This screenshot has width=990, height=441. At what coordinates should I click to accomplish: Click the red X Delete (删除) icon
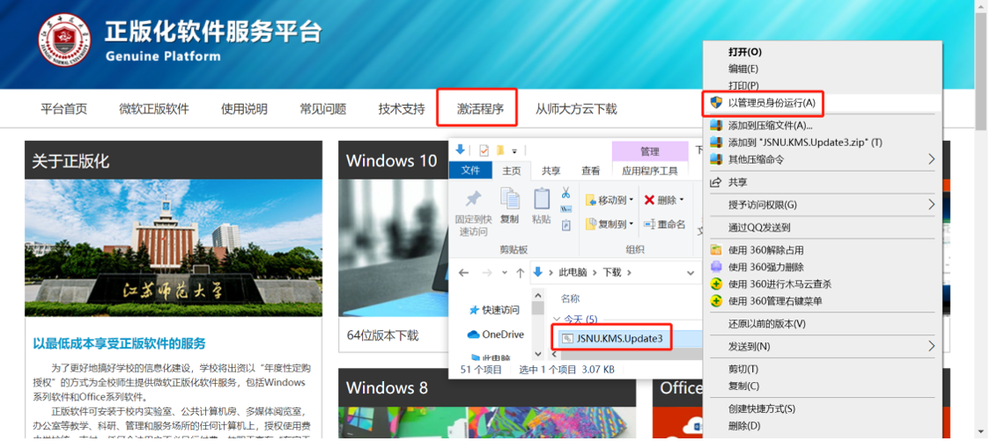pyautogui.click(x=649, y=200)
